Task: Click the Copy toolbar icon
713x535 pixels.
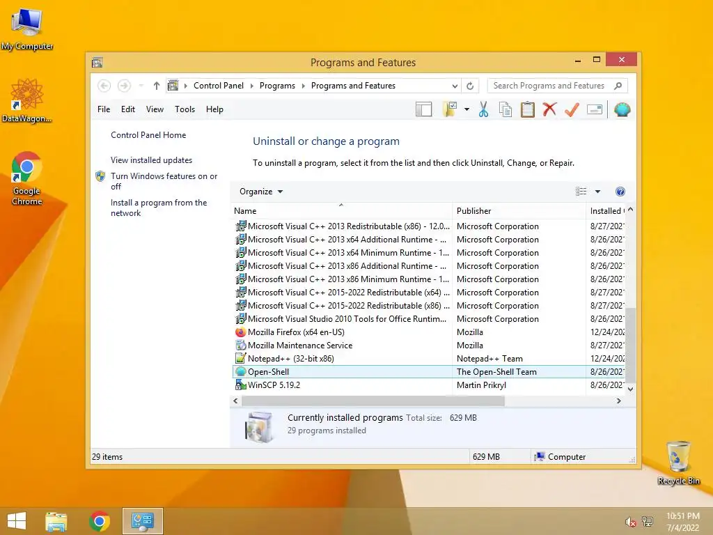Action: [506, 109]
